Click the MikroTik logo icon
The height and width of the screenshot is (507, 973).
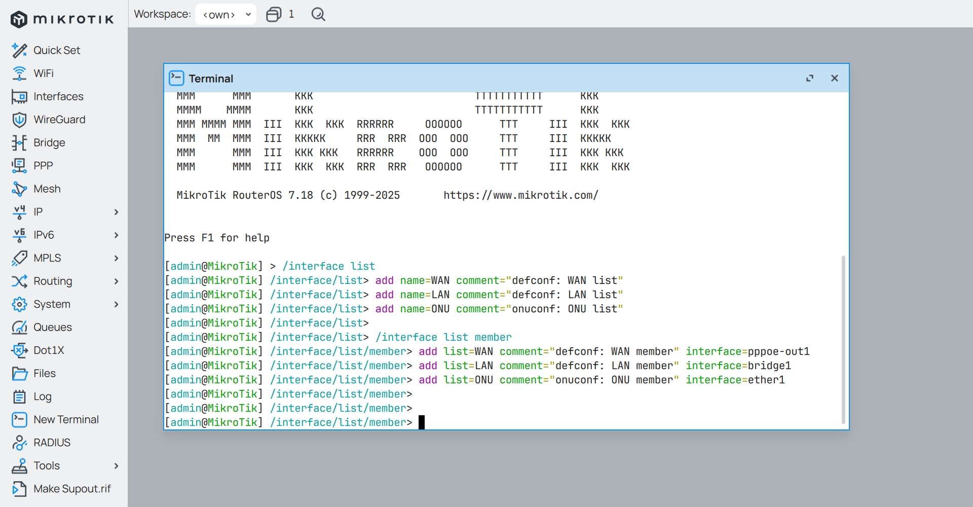point(19,19)
